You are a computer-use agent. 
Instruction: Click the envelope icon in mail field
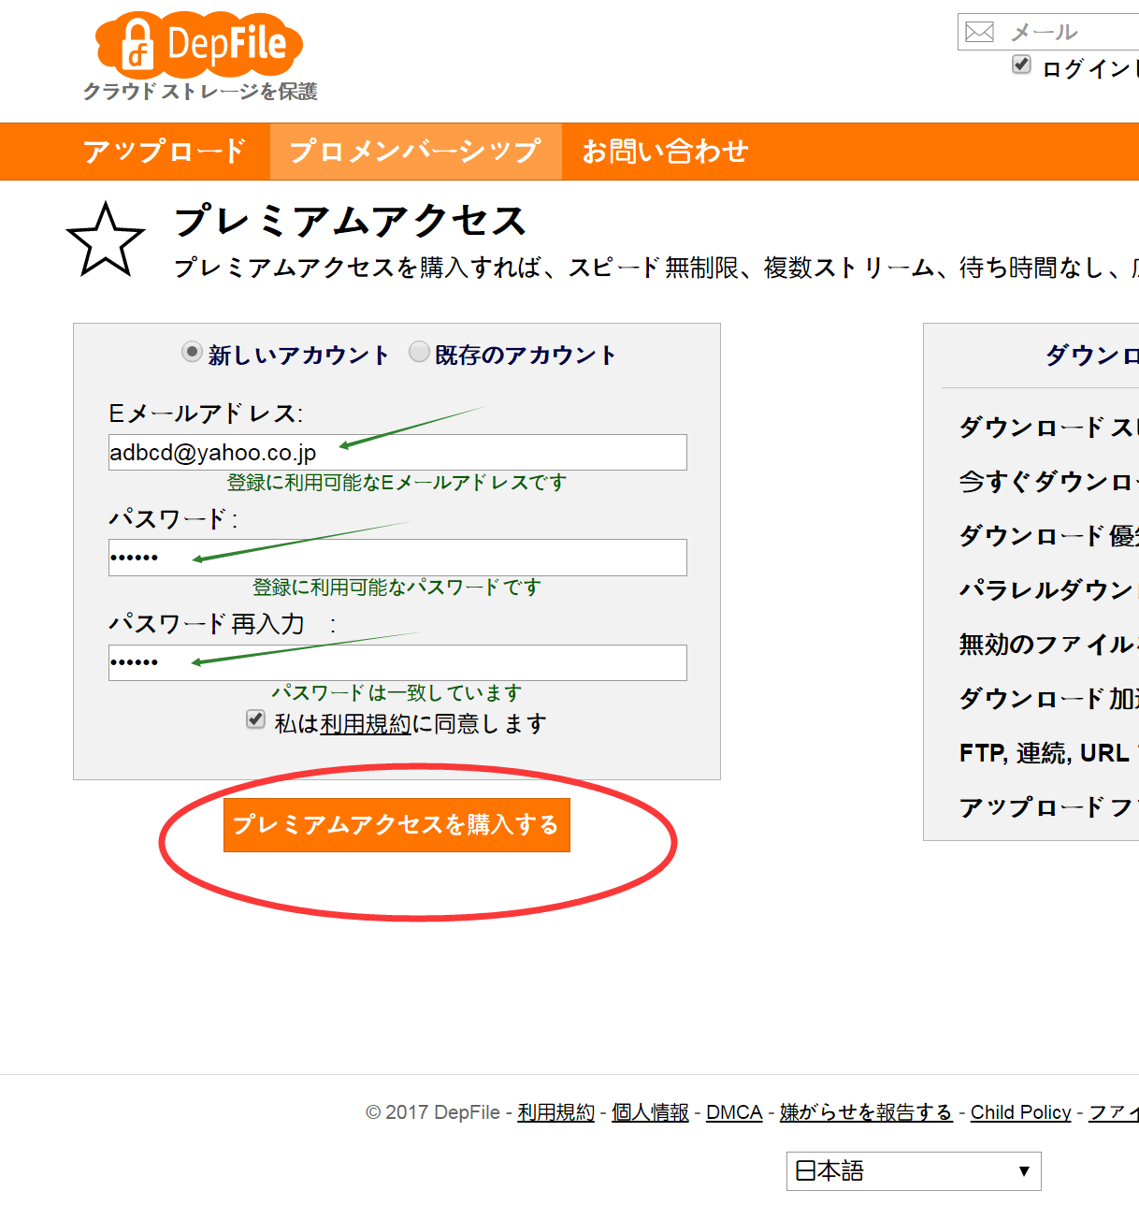979,32
